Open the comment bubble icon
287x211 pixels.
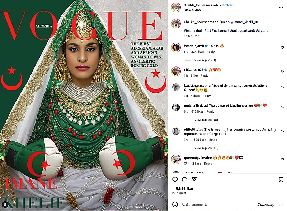(184, 180)
